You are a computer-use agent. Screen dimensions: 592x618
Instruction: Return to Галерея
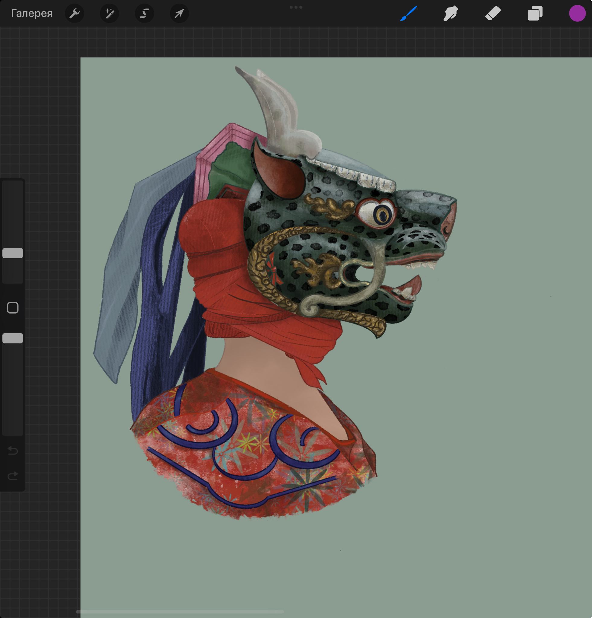pyautogui.click(x=31, y=13)
